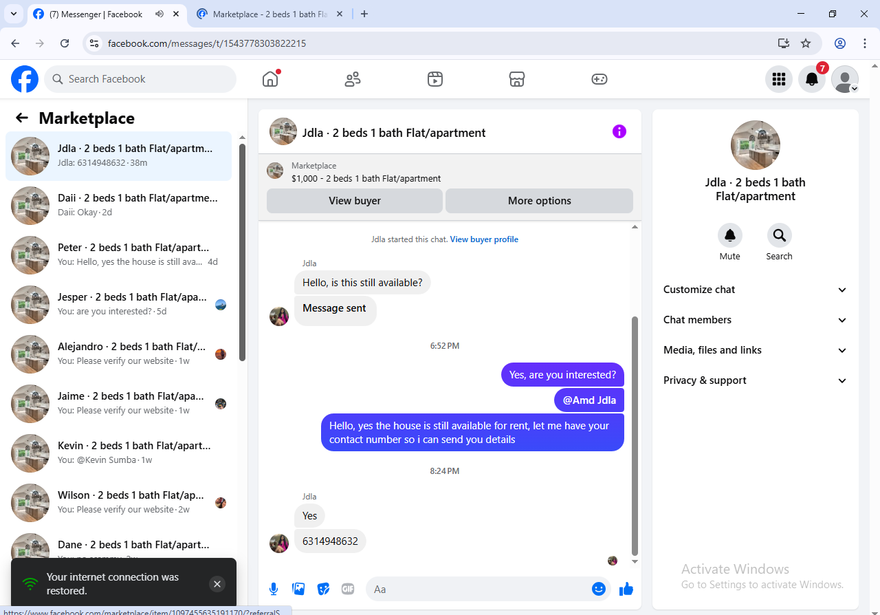Reload the page with browser refresh icon

[65, 43]
